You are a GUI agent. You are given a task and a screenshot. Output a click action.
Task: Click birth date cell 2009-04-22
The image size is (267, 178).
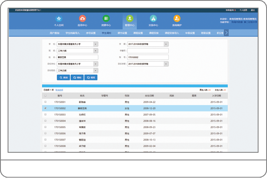tap(149, 102)
